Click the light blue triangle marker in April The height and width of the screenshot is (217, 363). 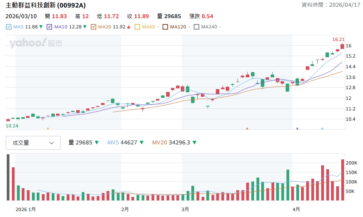[x=322, y=128]
